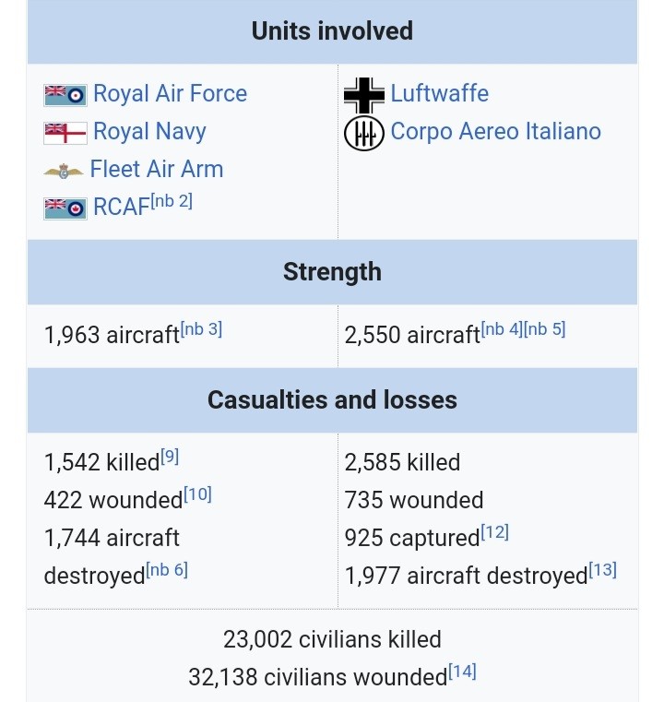View citation 10 next to 422 wounded
664x702 pixels.
pos(197,494)
